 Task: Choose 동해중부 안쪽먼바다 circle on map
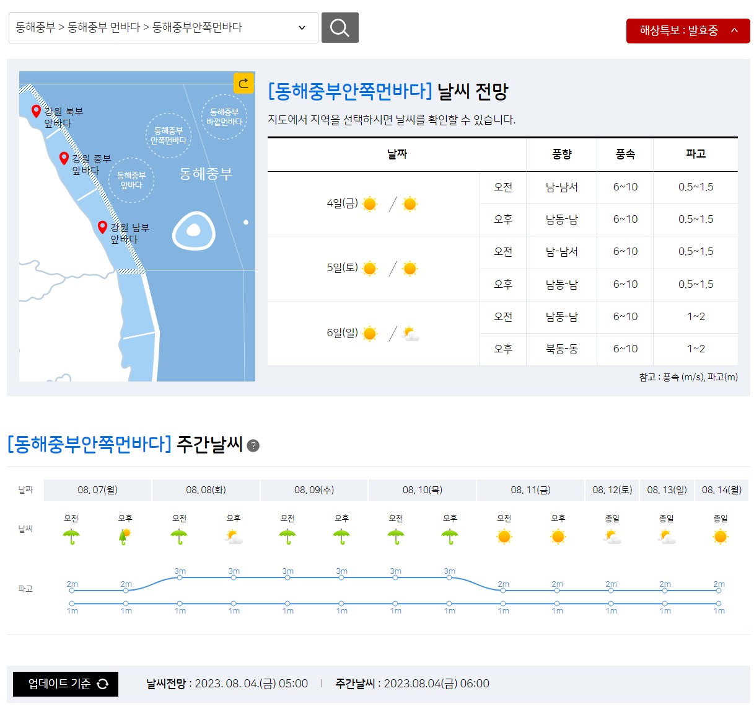(x=169, y=135)
